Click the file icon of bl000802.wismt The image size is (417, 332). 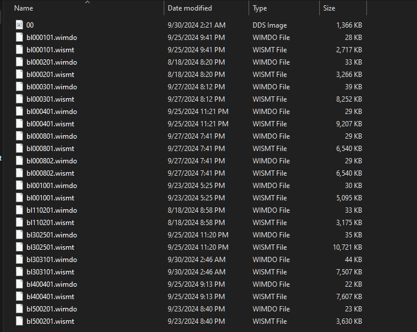click(19, 173)
